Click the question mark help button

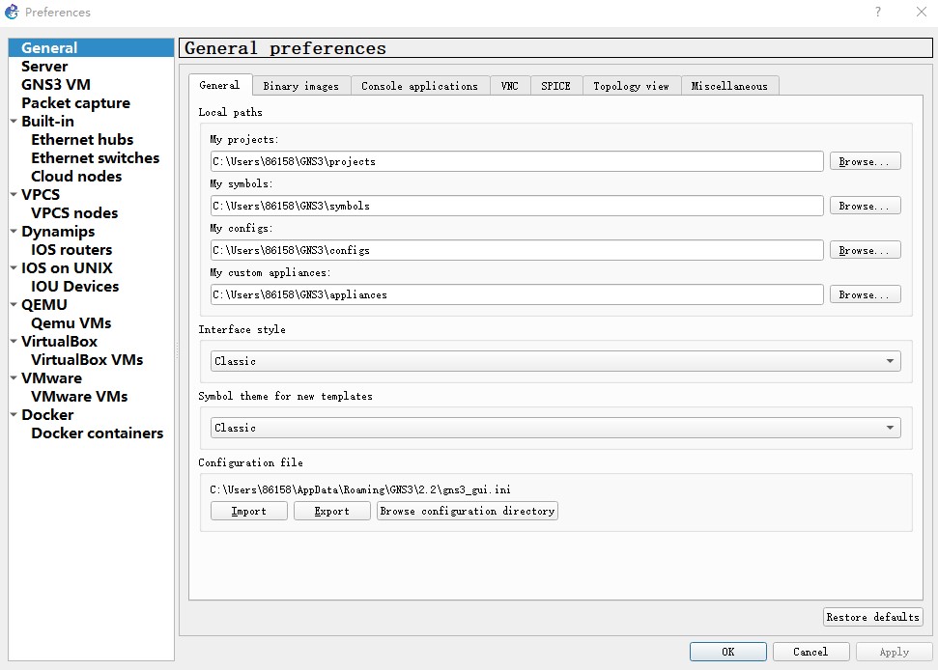tap(877, 12)
